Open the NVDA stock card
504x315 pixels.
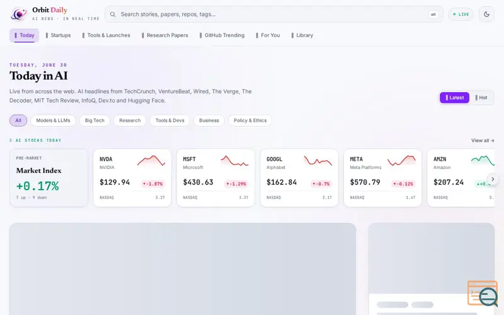(132, 178)
